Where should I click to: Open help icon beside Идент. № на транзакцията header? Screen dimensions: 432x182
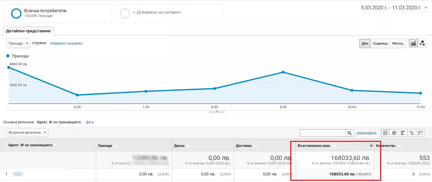click(56, 145)
